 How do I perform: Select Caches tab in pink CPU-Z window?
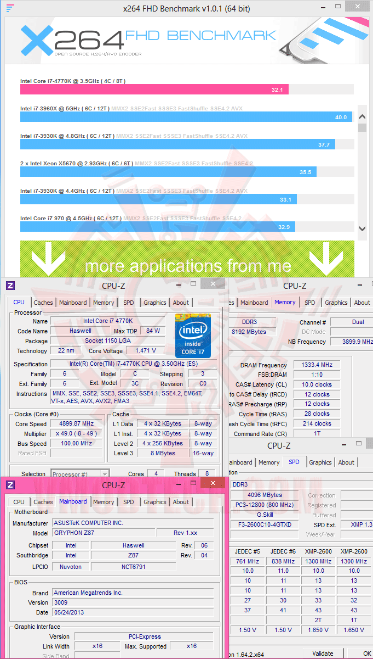click(43, 502)
